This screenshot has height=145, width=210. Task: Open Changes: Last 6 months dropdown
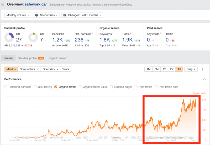point(82,15)
